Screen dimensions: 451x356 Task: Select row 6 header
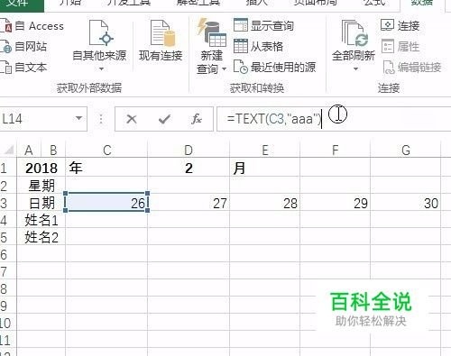pos(8,255)
